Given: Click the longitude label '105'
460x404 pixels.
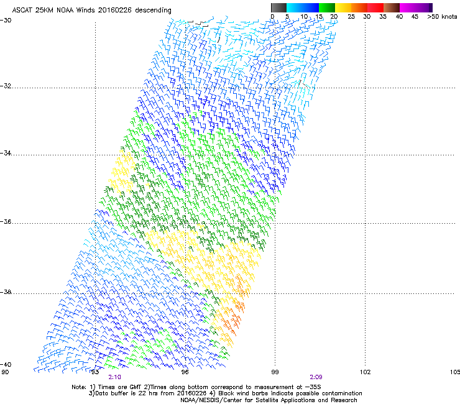Looking at the screenshot, I should [x=455, y=372].
